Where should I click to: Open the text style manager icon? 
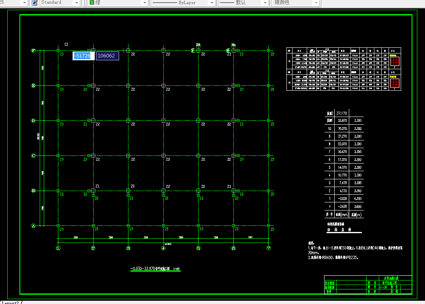34,3
